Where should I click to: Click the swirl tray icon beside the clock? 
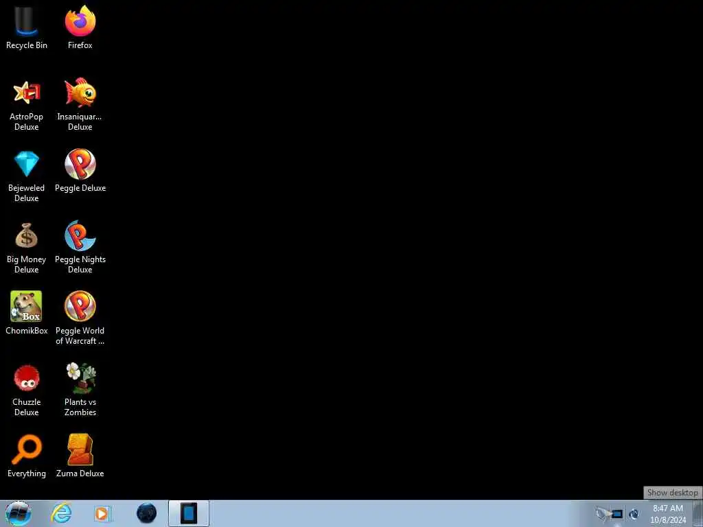click(x=634, y=514)
